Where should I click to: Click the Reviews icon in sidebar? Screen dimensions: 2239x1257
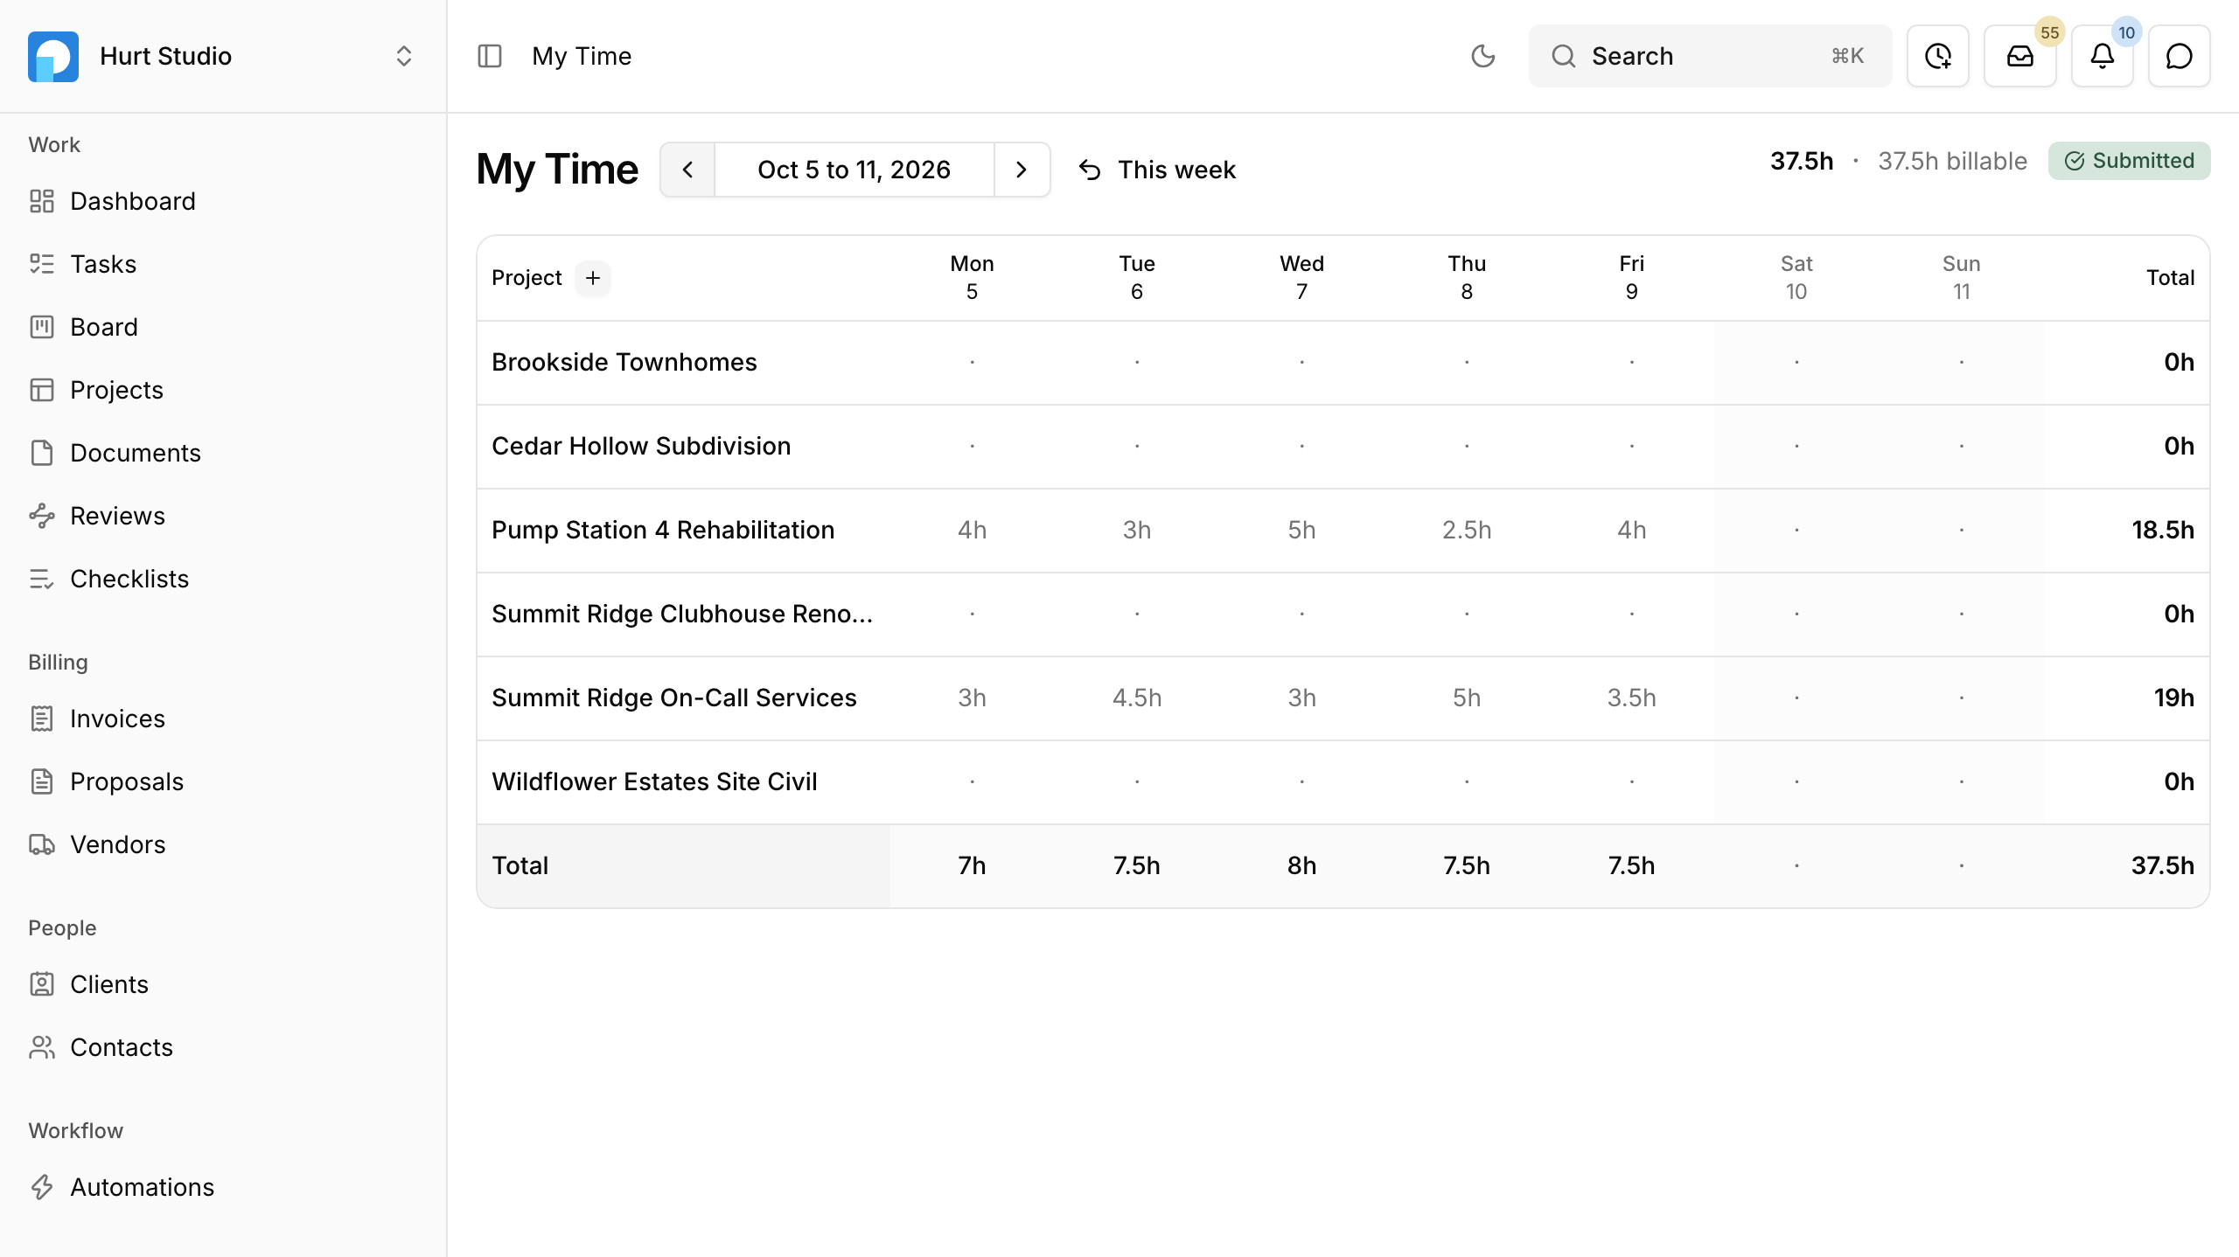(x=42, y=516)
